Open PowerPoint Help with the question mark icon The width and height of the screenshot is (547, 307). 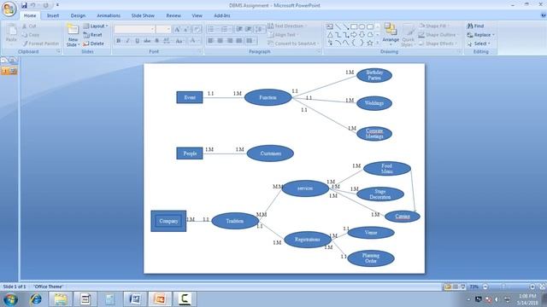coord(544,15)
